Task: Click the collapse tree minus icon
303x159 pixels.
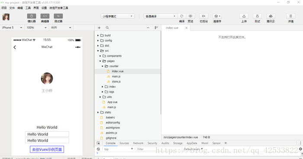Action: click(148, 28)
